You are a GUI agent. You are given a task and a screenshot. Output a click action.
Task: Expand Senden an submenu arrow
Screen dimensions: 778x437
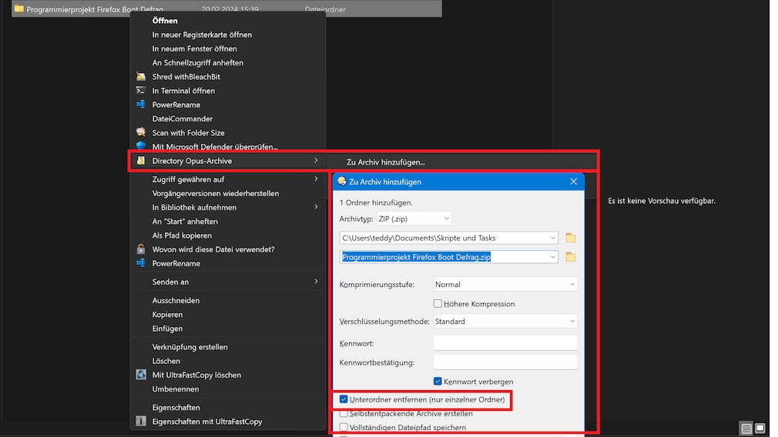[x=316, y=282]
